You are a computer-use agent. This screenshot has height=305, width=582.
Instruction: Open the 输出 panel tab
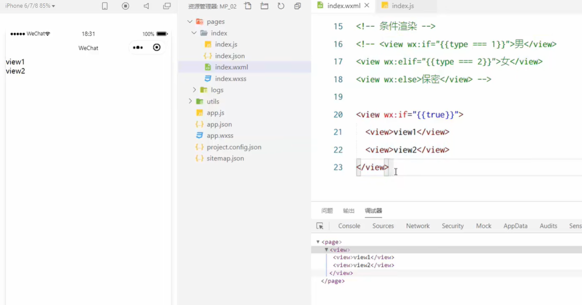[348, 211]
